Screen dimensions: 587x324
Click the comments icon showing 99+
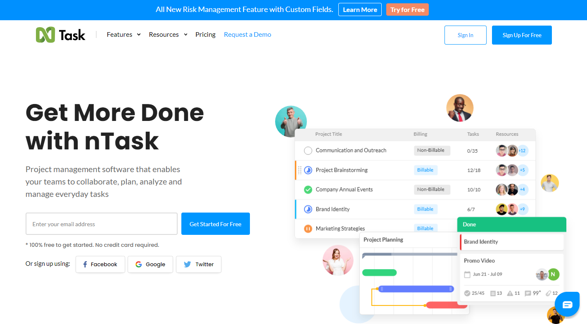point(528,293)
